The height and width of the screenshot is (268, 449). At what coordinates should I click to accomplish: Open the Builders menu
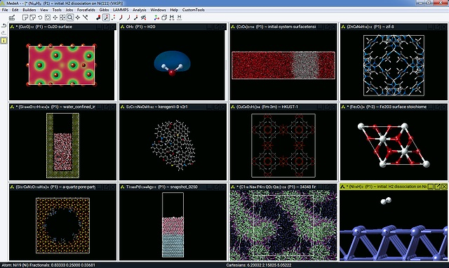[29, 10]
